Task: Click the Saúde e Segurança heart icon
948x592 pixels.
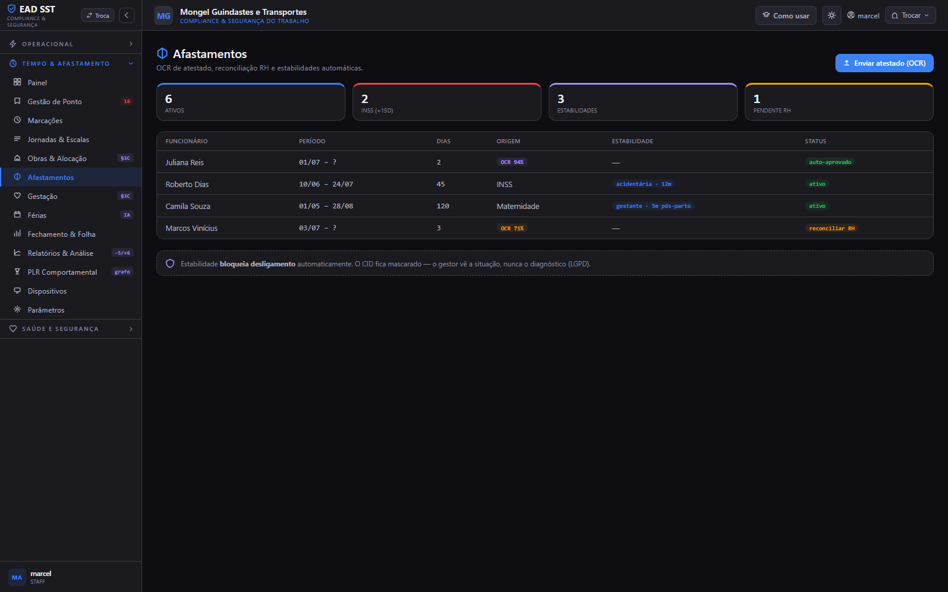Action: 13,329
